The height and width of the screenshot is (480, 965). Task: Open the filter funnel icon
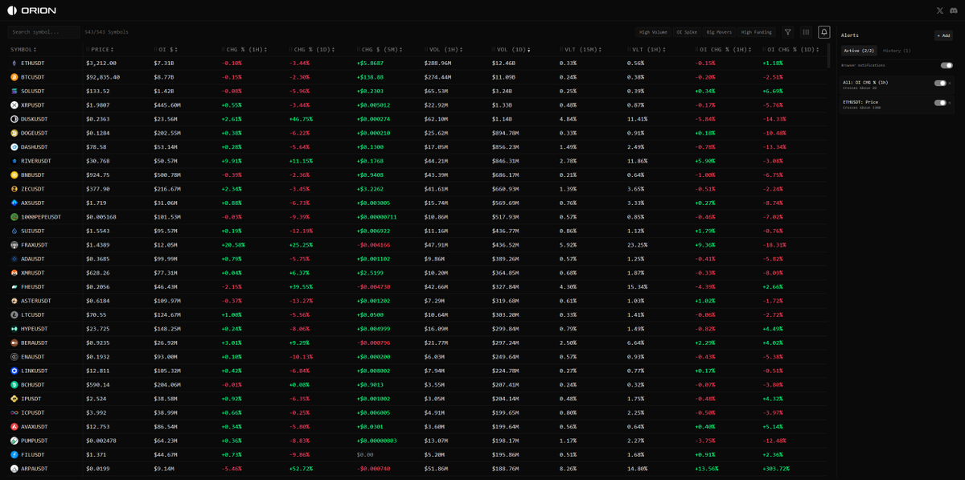(x=788, y=32)
